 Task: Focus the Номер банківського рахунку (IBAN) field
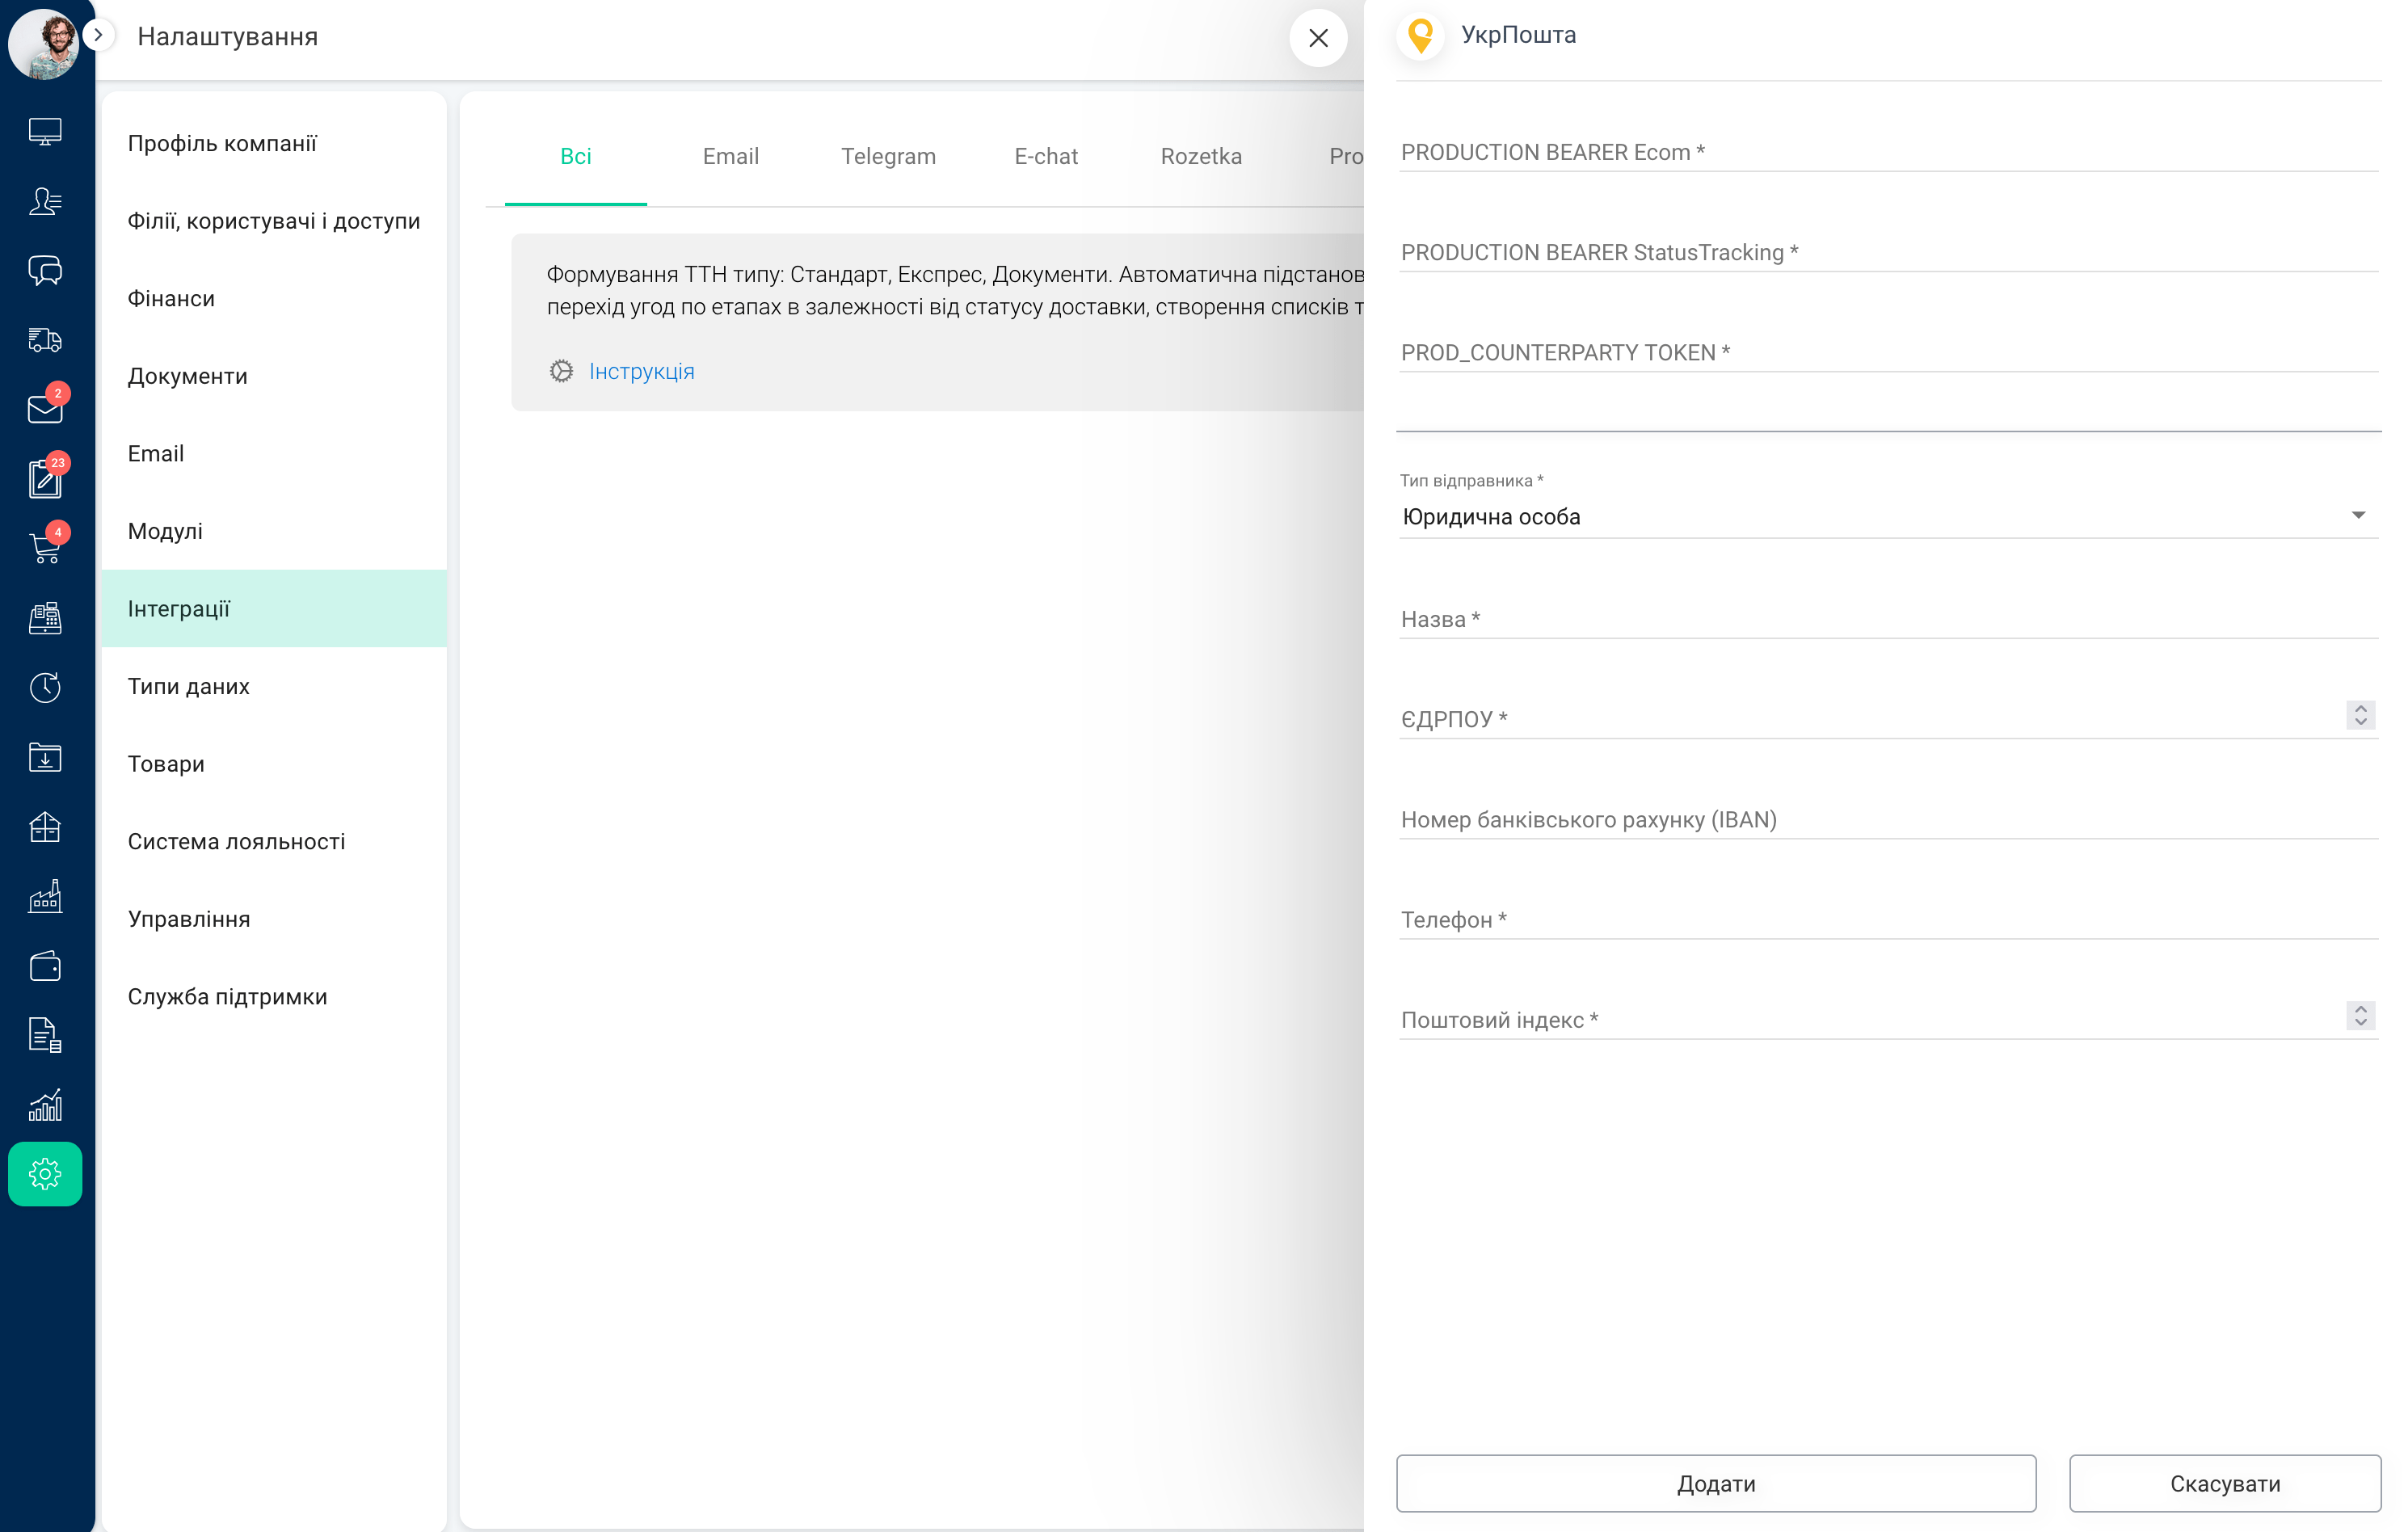[x=1887, y=819]
